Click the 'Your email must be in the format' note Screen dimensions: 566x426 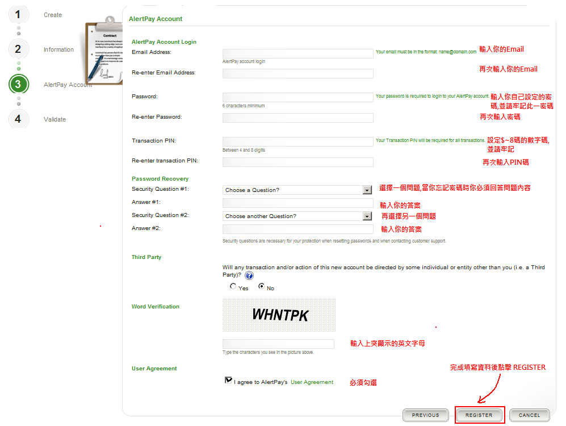(426, 52)
